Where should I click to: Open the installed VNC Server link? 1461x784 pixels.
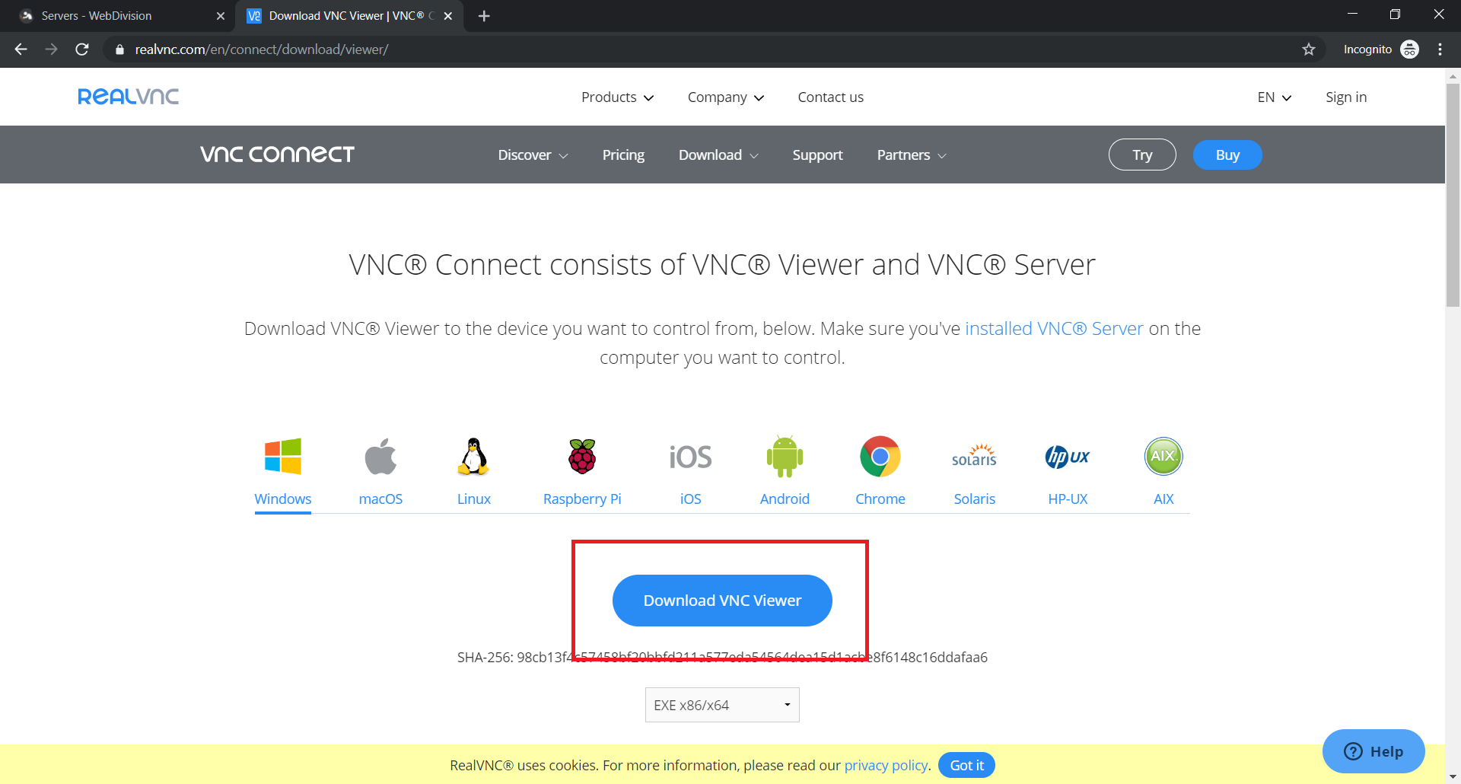point(1054,329)
